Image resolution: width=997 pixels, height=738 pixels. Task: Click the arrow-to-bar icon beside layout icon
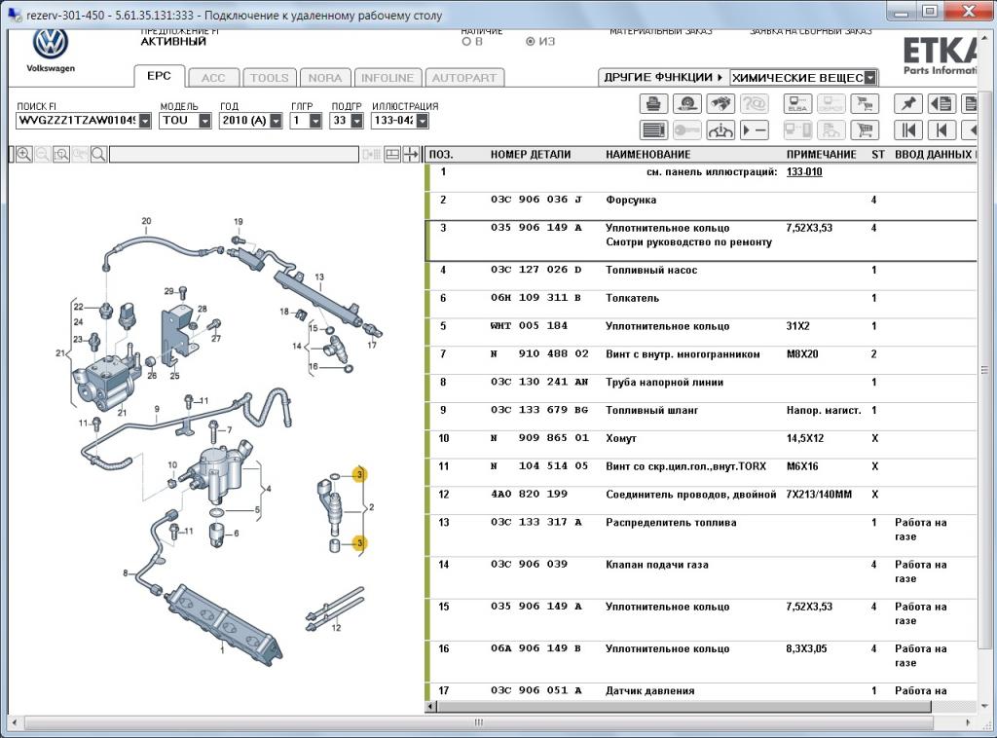412,155
